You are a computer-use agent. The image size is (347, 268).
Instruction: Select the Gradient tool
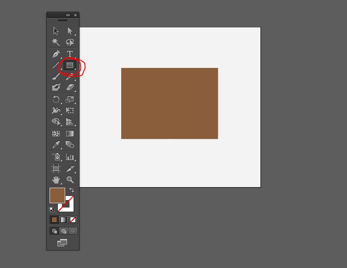coord(70,134)
